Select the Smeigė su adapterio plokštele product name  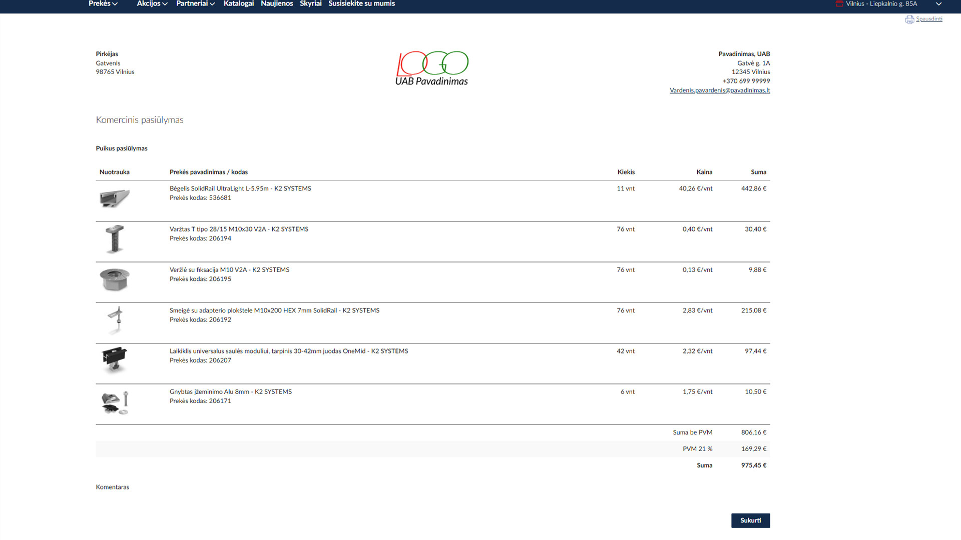(x=274, y=310)
